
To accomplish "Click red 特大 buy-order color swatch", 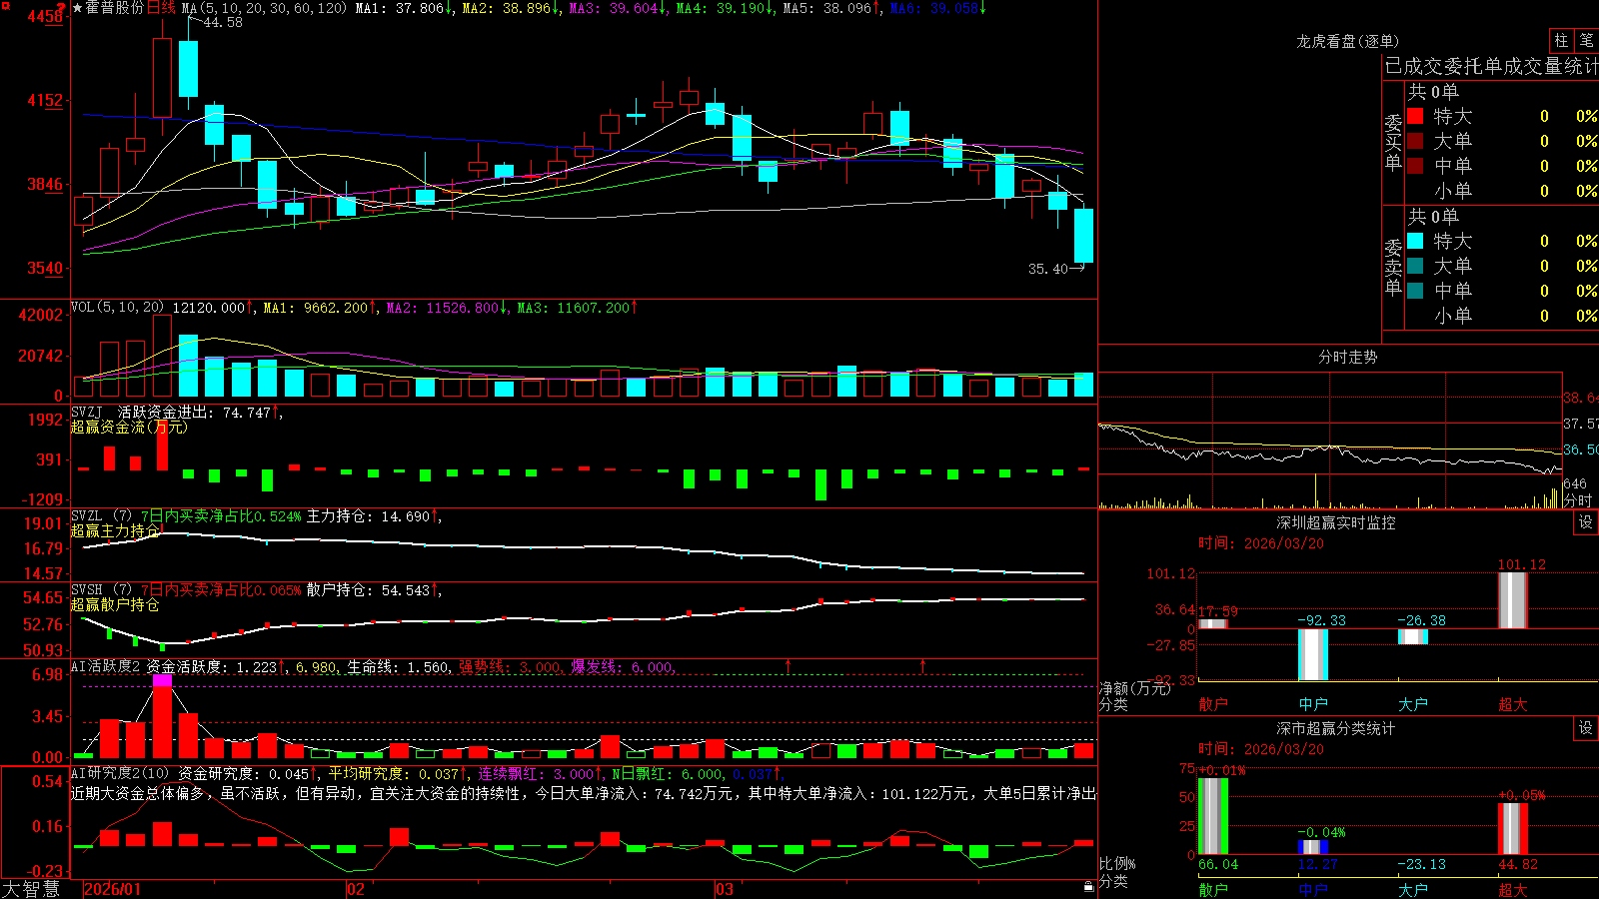I will (x=1415, y=116).
